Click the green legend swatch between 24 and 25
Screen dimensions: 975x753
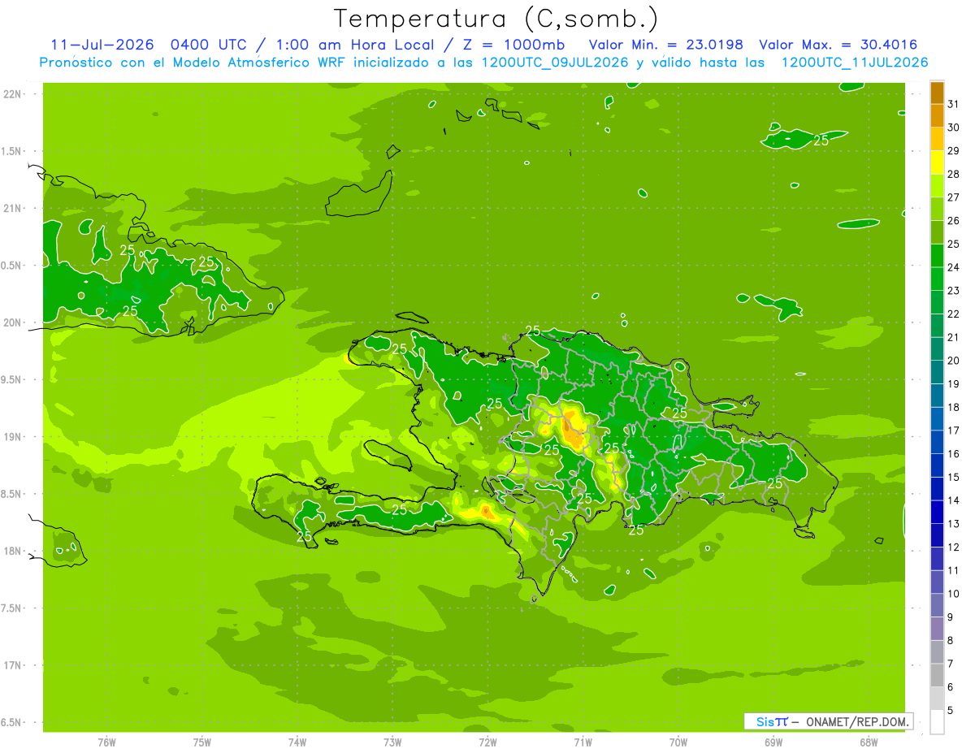tap(937, 256)
